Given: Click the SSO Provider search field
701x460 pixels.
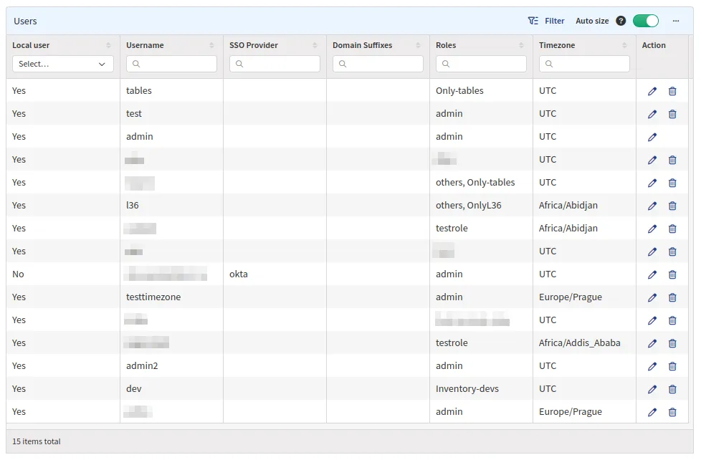Looking at the screenshot, I should coord(275,64).
